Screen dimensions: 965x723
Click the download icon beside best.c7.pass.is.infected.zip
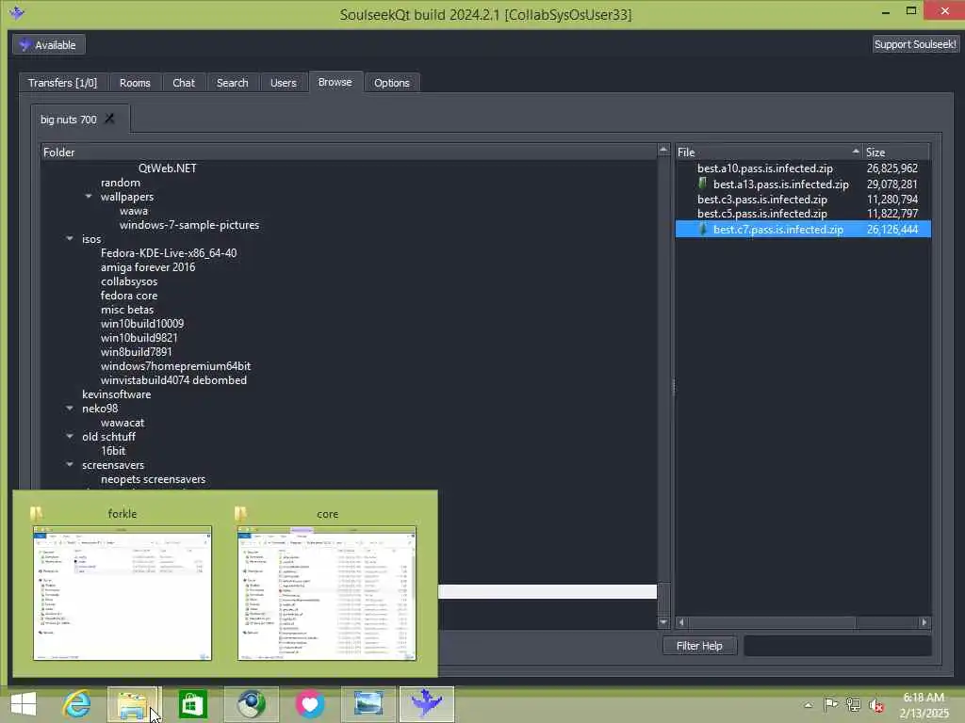tap(703, 229)
